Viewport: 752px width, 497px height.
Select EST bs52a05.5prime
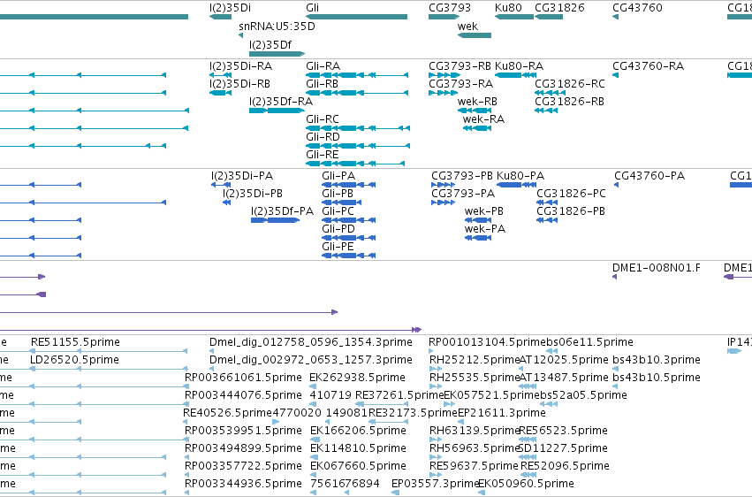click(584, 395)
